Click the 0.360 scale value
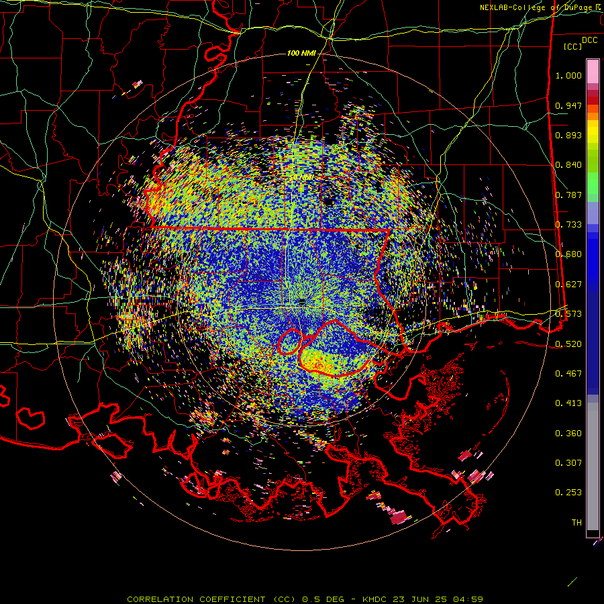The image size is (604, 604). [568, 434]
